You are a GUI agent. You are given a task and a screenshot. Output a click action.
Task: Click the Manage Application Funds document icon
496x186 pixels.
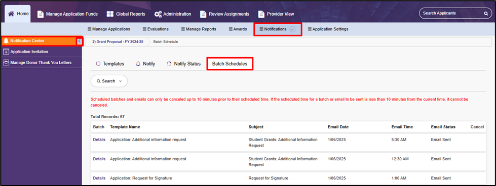(x=40, y=14)
